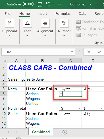Toggle the AutoSave switch
Viewport: 104px width, 139px height.
(x=28, y=4)
